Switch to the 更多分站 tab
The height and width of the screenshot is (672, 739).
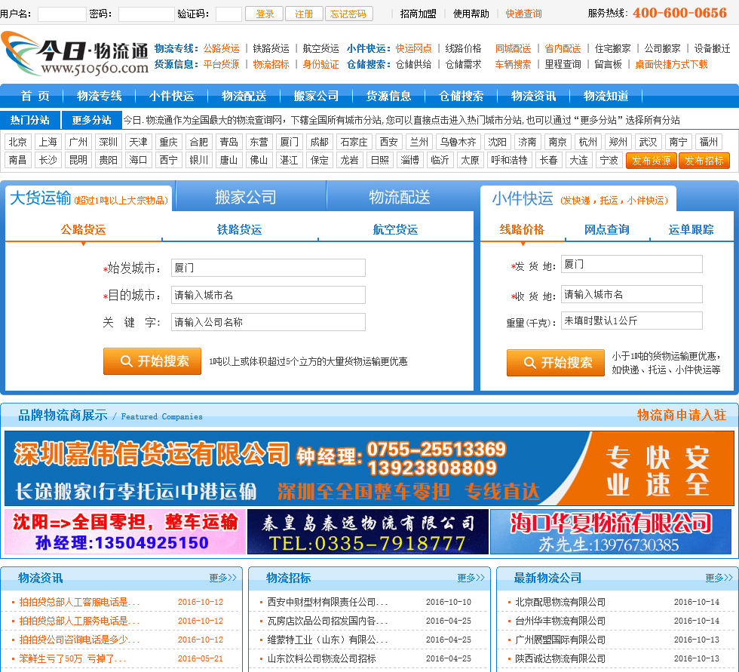(91, 120)
